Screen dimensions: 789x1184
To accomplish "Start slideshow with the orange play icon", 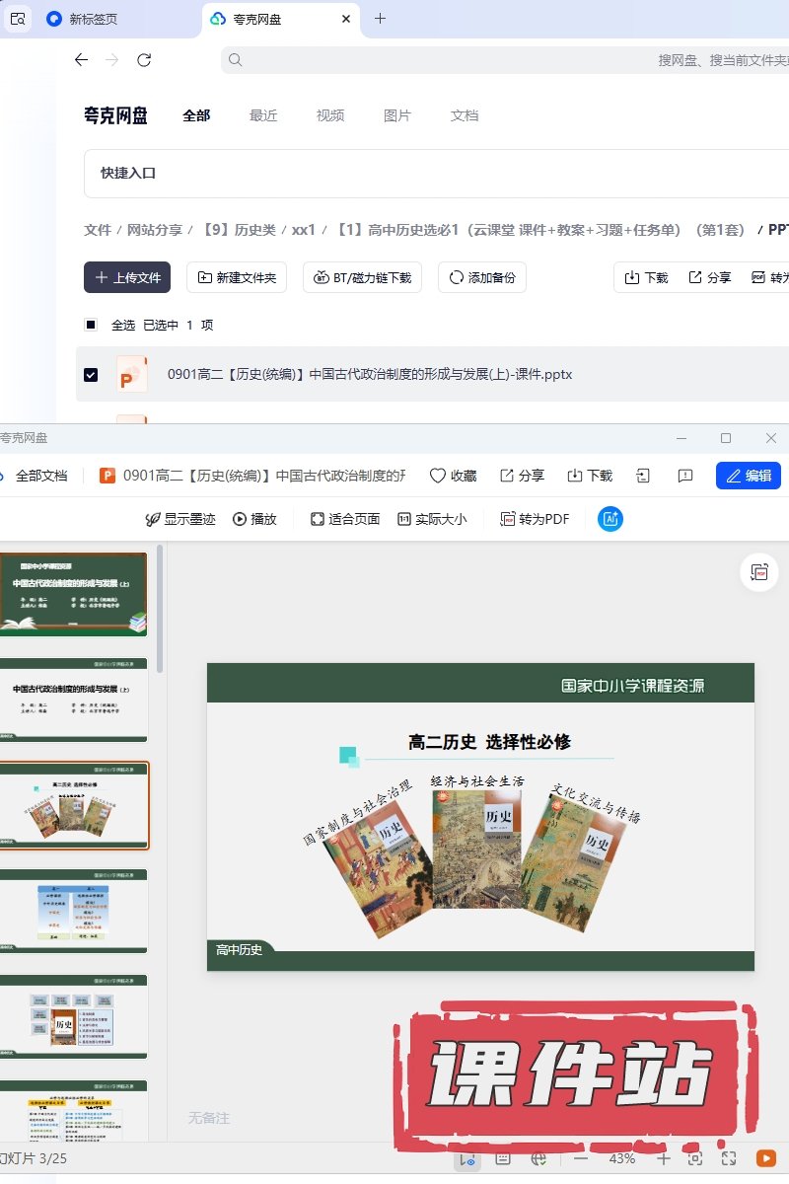I will (x=765, y=1158).
